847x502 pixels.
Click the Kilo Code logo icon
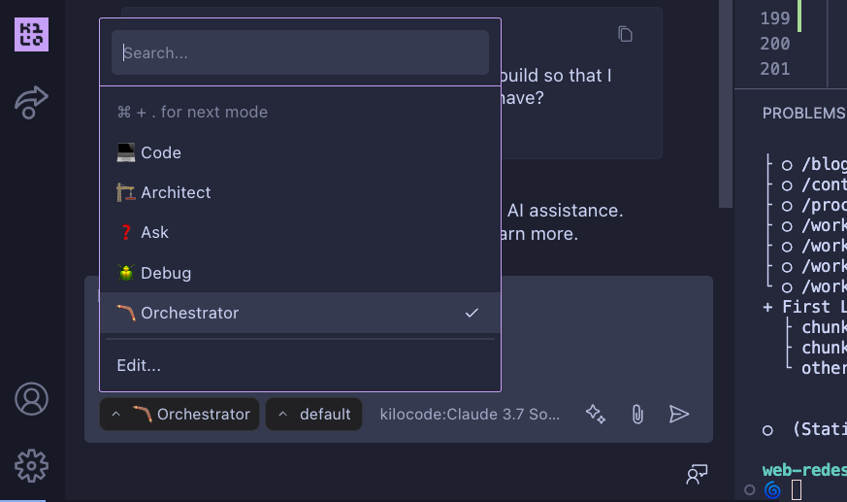pyautogui.click(x=31, y=35)
